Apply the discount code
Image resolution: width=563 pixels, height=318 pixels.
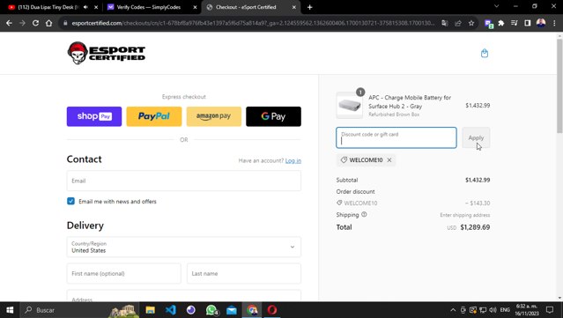click(x=476, y=137)
